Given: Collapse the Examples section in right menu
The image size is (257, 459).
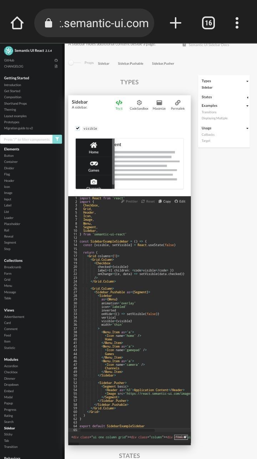Looking at the screenshot, I should 247,106.
